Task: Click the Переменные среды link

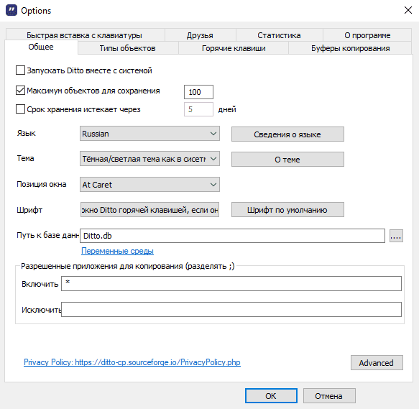Action: coord(117,251)
